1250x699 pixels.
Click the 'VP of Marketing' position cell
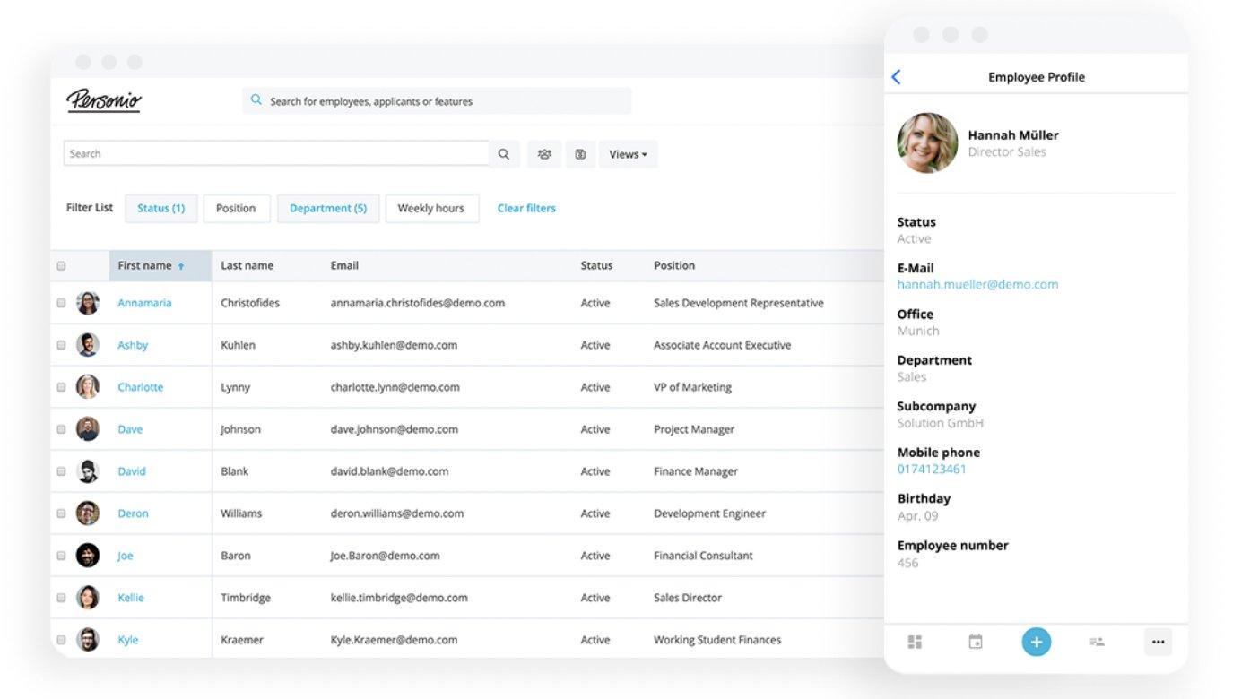tap(692, 387)
